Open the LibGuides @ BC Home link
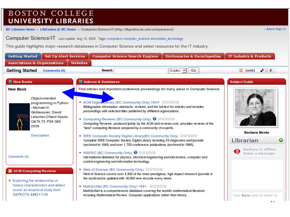 pos(58,29)
